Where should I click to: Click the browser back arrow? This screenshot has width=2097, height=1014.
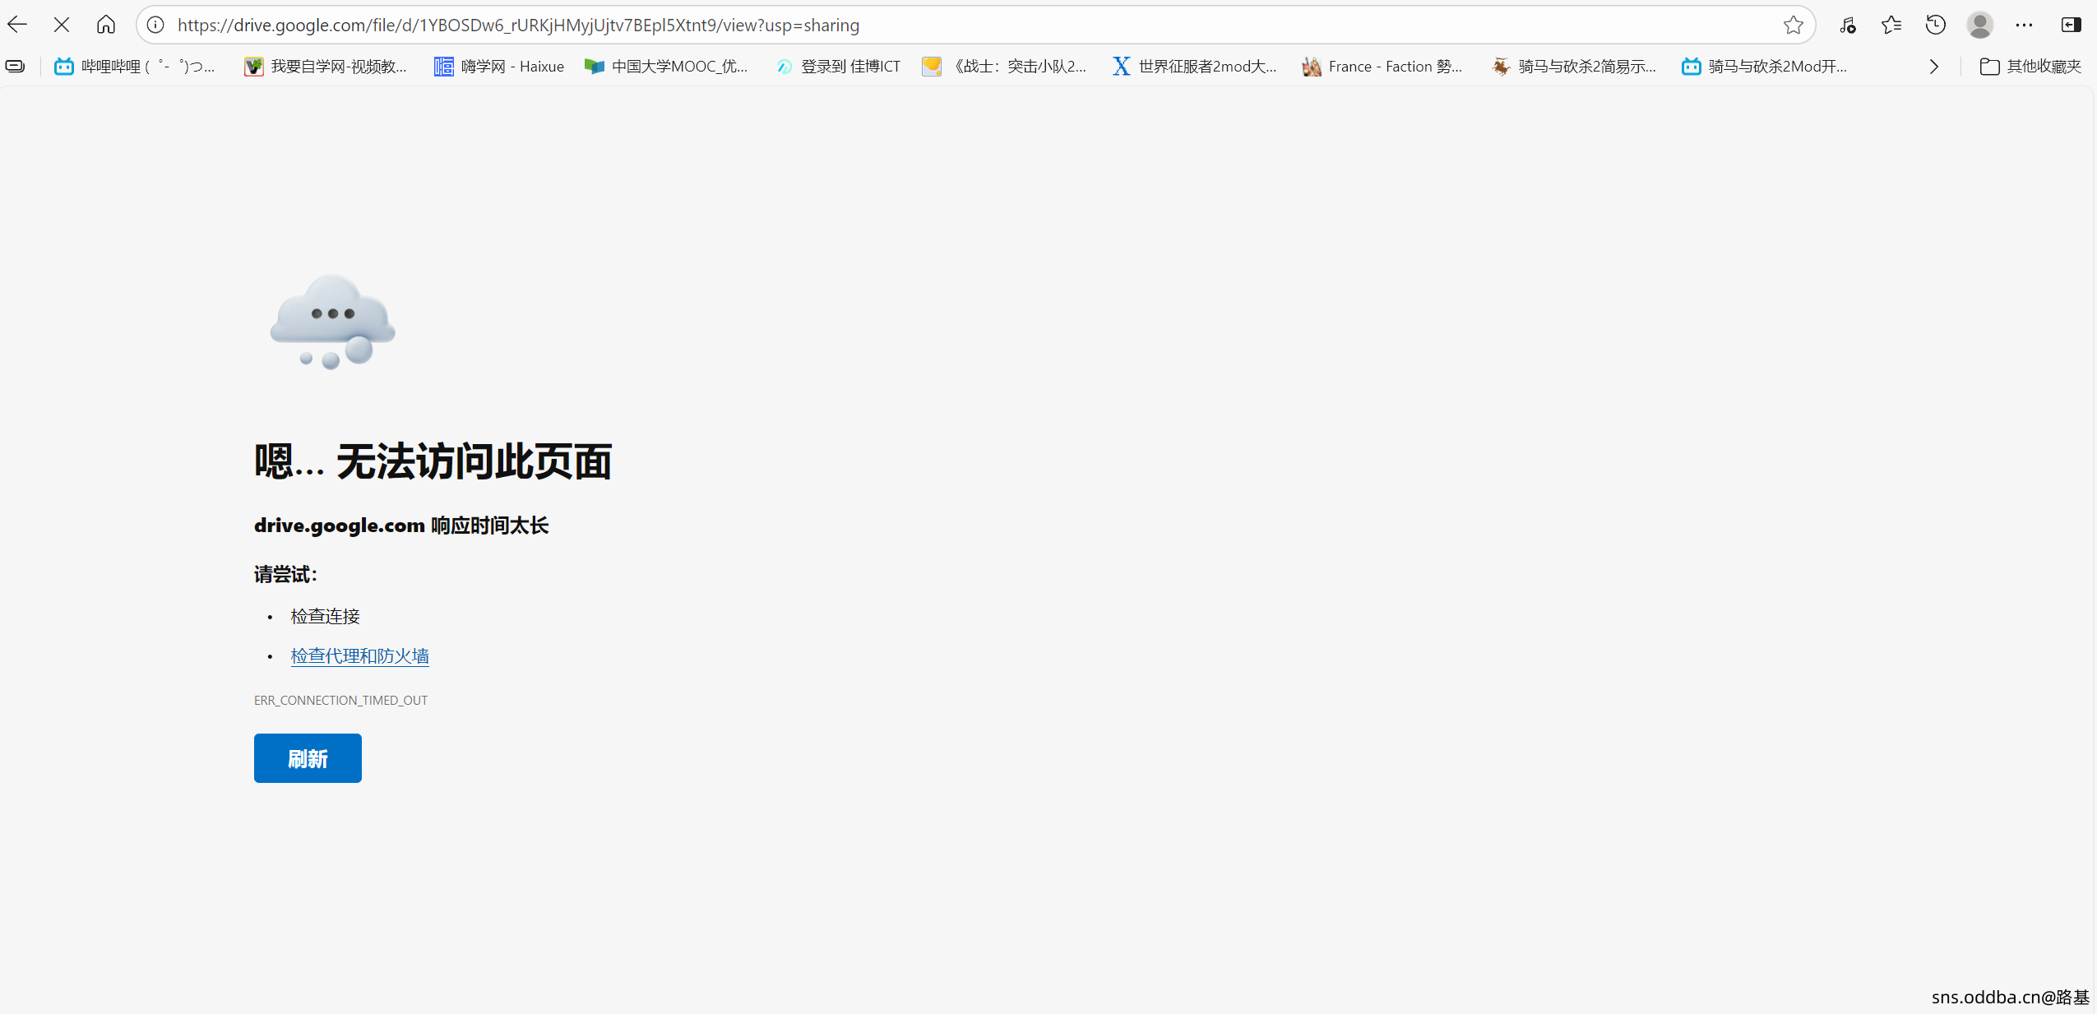(x=17, y=25)
